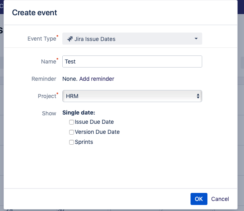Click the "Name" field label
Screen dimensions: 244x211
48,61
